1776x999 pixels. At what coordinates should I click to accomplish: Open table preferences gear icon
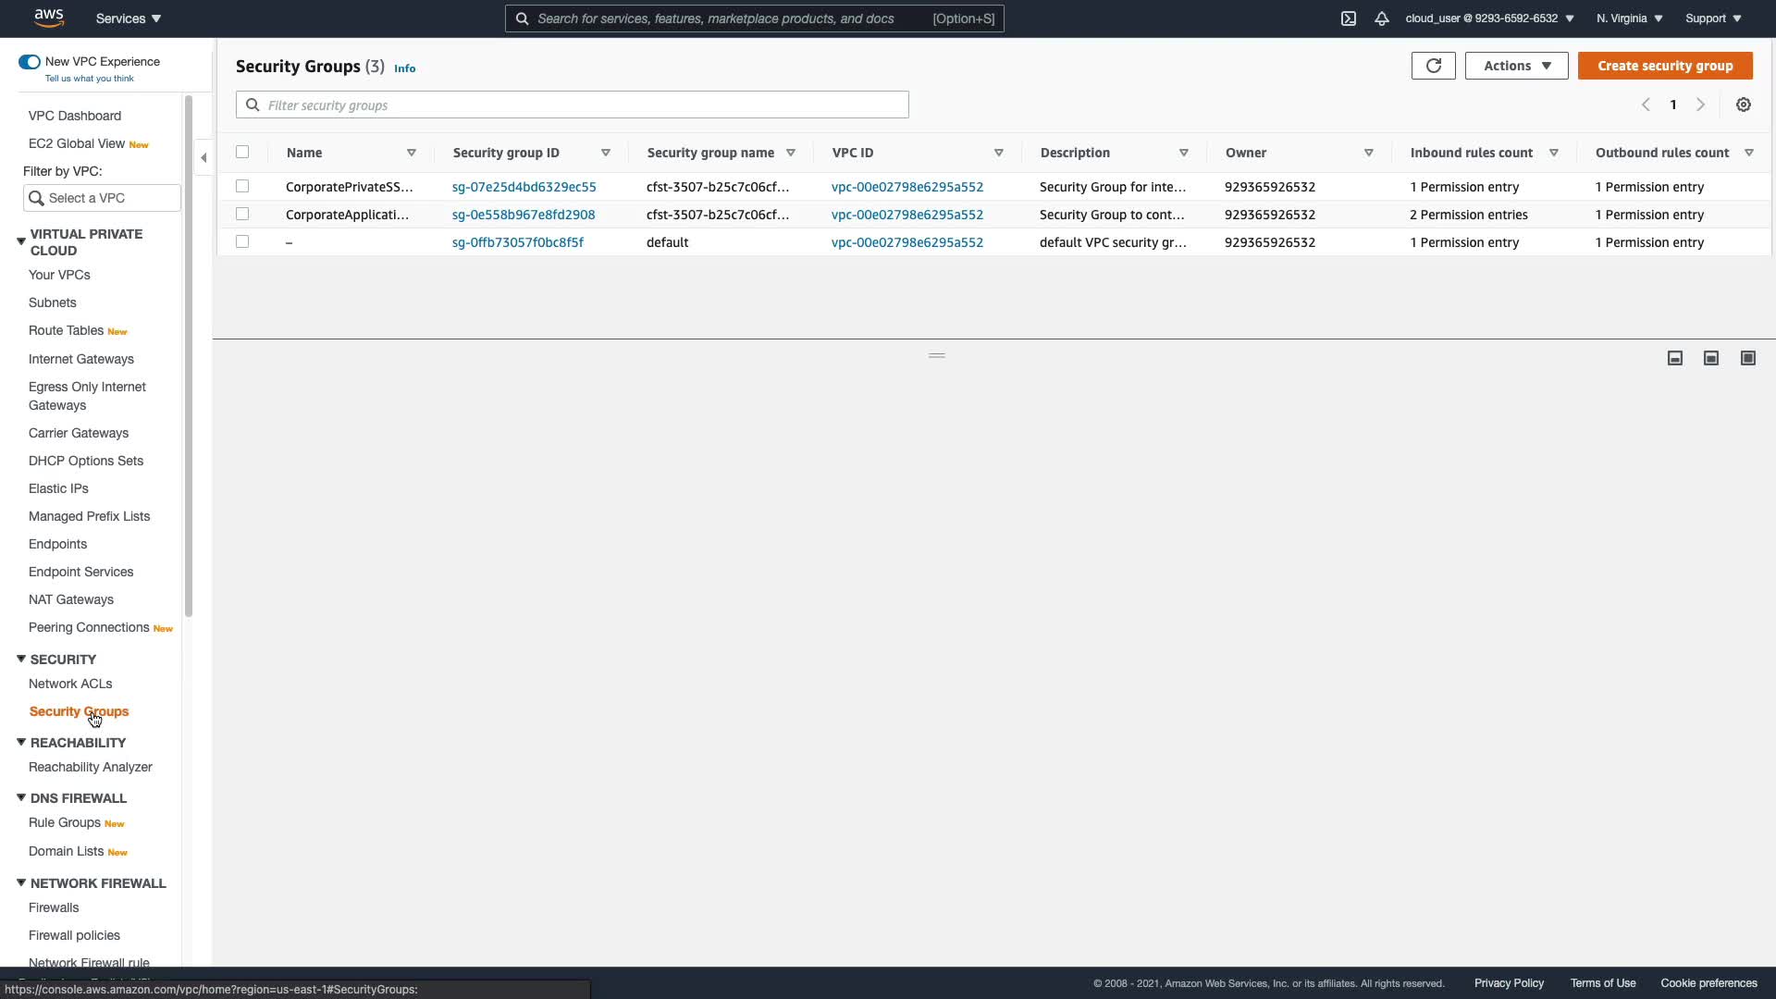[x=1743, y=105]
